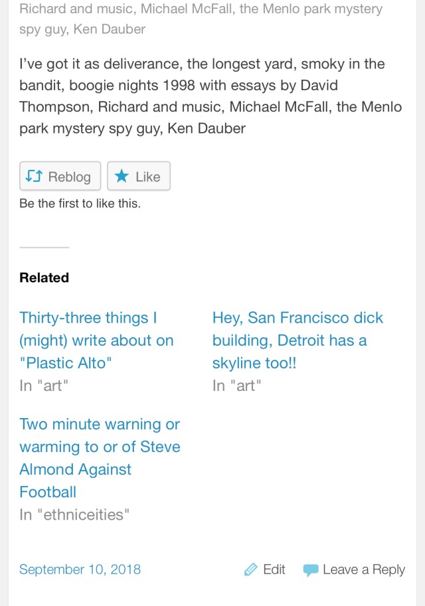Open "Hey, San Francisco dick building" related post
This screenshot has height=606, width=425.
(297, 341)
